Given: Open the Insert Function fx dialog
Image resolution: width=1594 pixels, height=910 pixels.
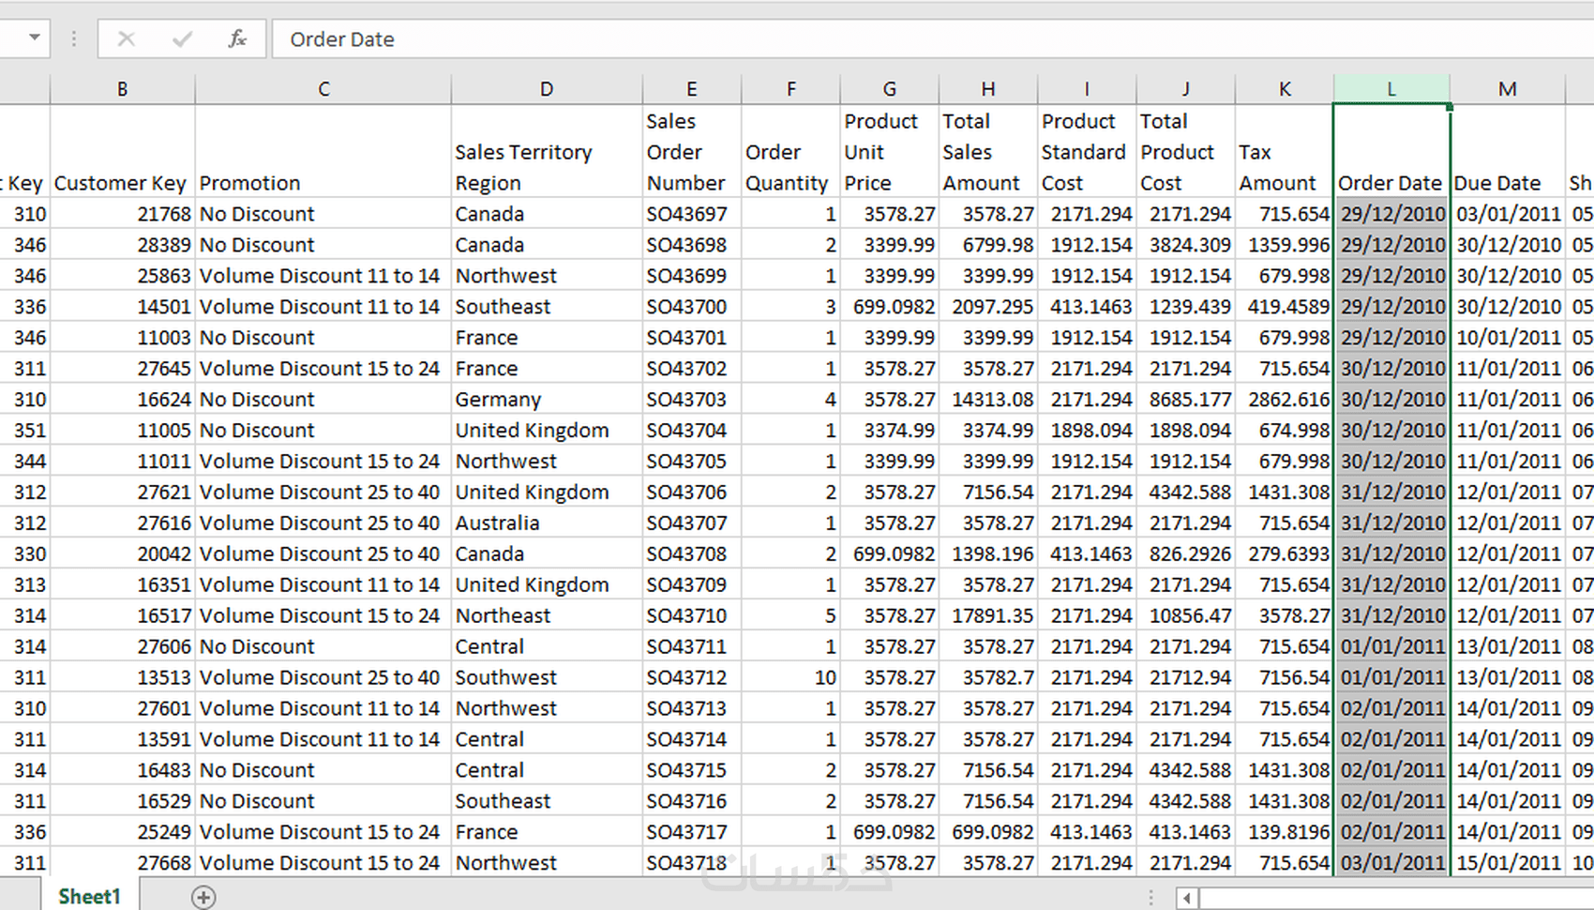Looking at the screenshot, I should [x=237, y=39].
